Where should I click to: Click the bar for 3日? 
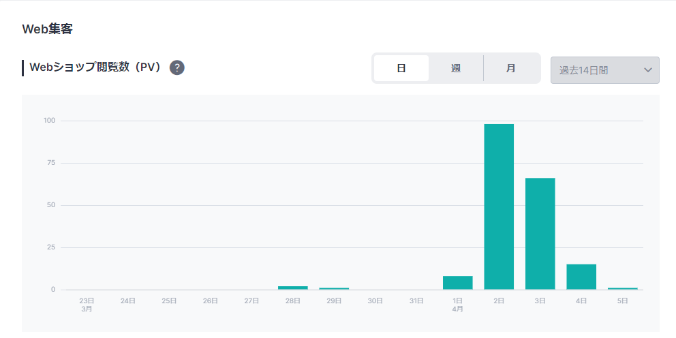(540, 233)
